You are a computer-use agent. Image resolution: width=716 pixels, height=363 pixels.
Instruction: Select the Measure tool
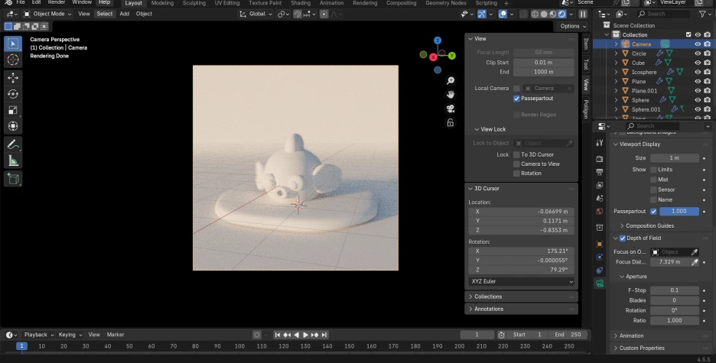[x=13, y=160]
